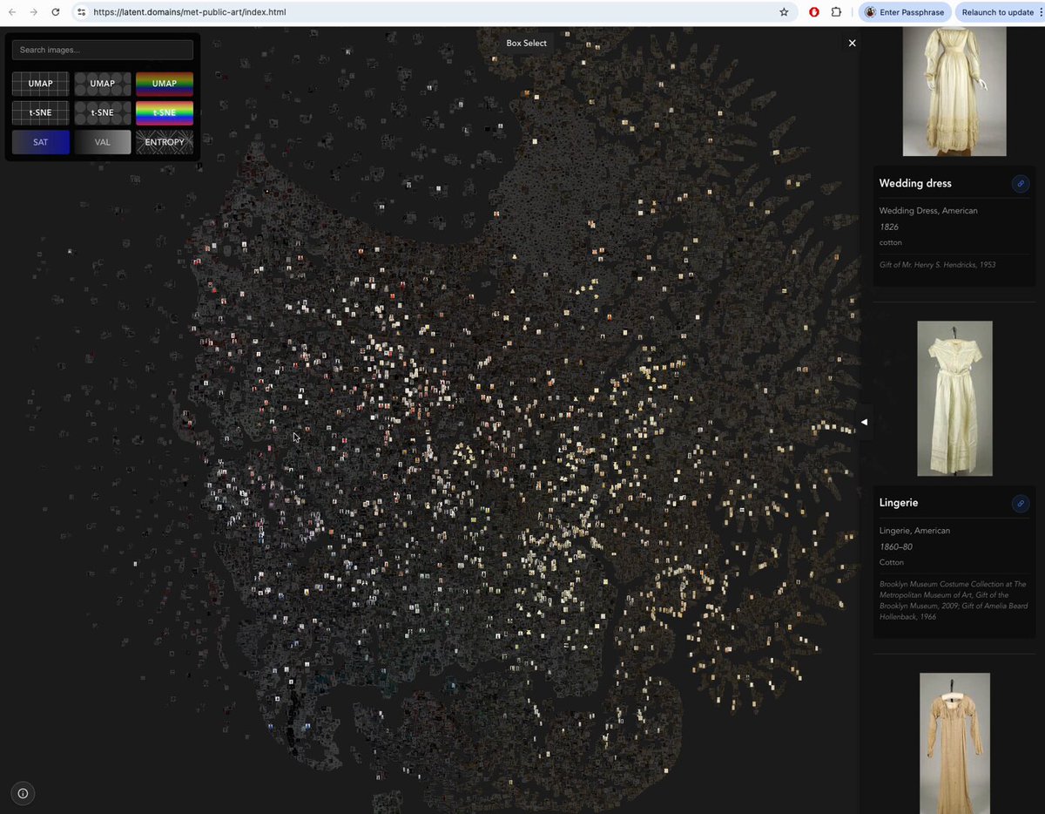This screenshot has width=1045, height=814.
Task: Copy link for the Wedding dress item
Action: [x=1020, y=184]
